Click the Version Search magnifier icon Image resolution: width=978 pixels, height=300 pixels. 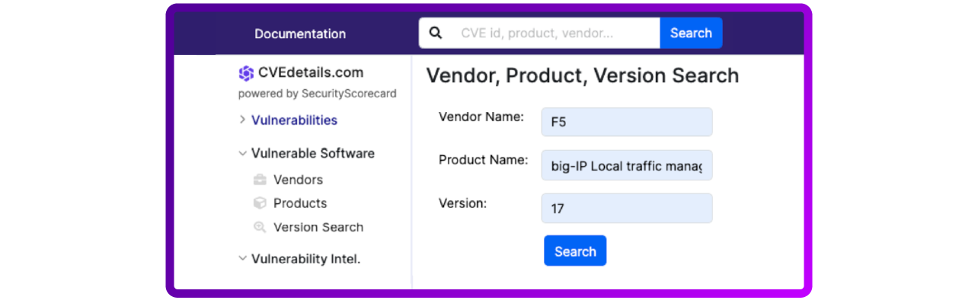click(260, 227)
